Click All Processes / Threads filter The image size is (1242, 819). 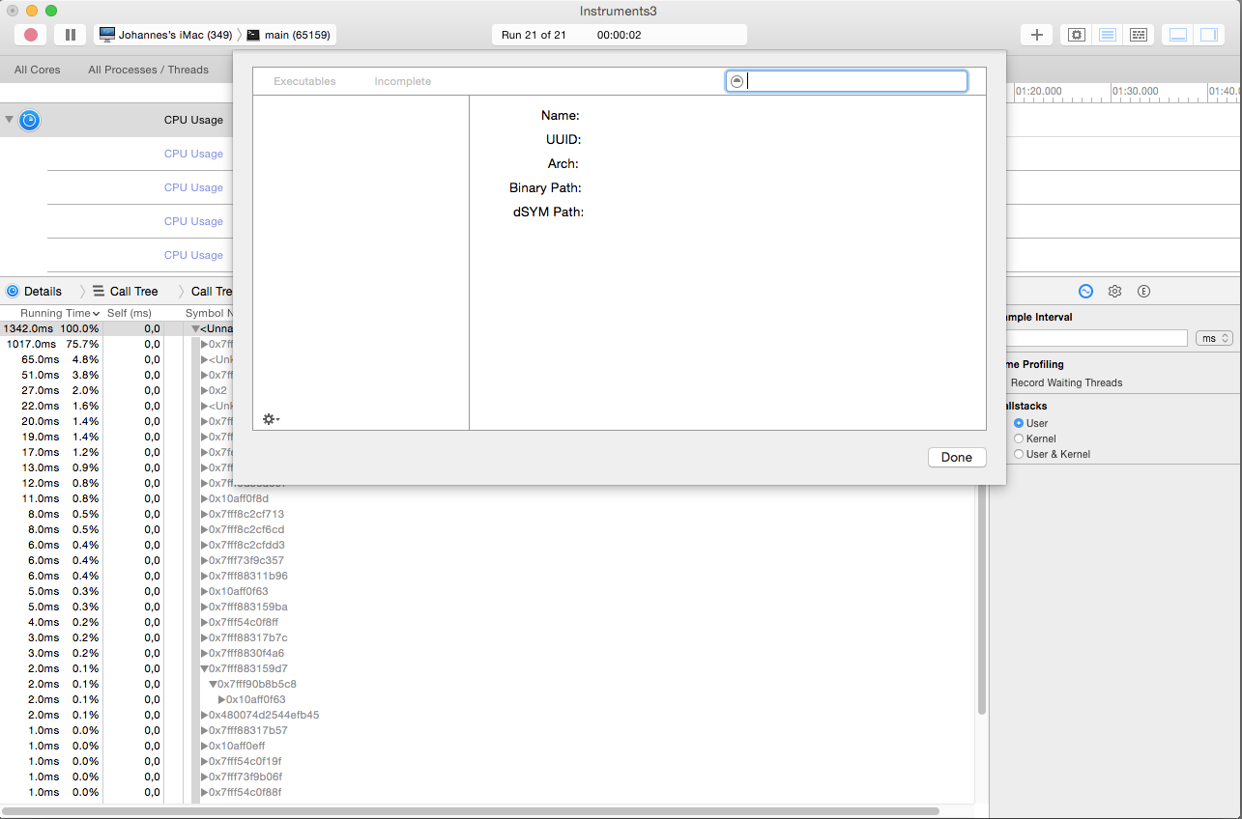(x=148, y=70)
